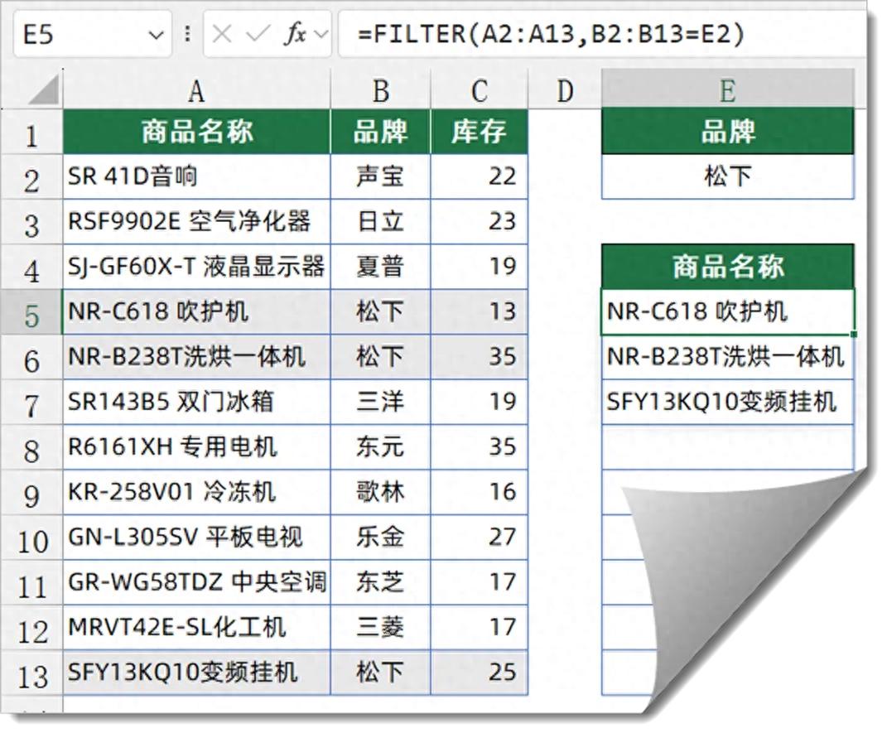Click brand cell 东元
This screenshot has height=733, width=887.
[x=380, y=447]
